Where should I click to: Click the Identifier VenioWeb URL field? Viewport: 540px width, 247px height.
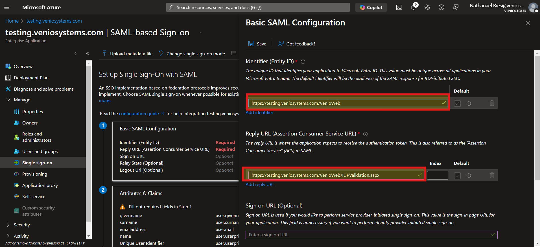pos(348,103)
